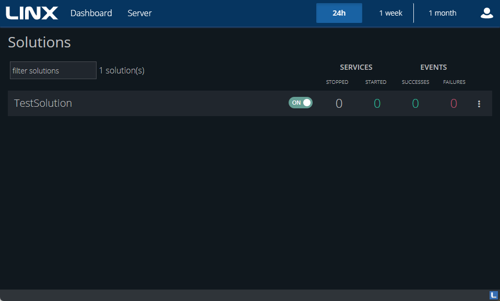
Task: Click TestSolution stopped services count
Action: (339, 104)
